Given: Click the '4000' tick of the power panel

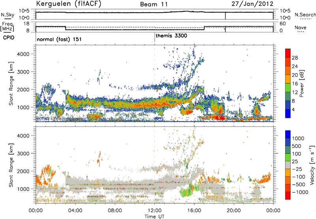Looking at the screenshot, I should click(23, 54).
